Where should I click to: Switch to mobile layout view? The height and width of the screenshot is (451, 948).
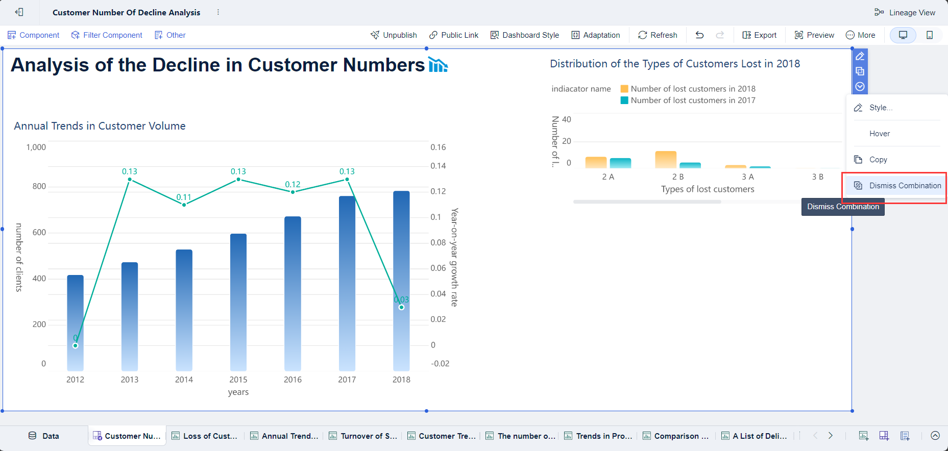point(930,35)
